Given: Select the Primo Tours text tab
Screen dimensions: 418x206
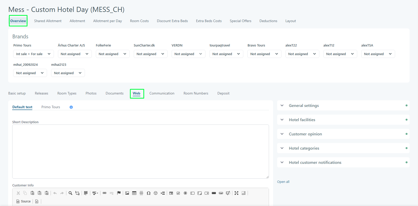Looking at the screenshot, I should (x=51, y=107).
